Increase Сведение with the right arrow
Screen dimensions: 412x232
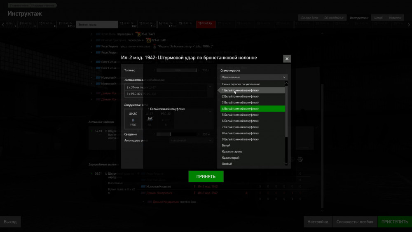pos(199,134)
